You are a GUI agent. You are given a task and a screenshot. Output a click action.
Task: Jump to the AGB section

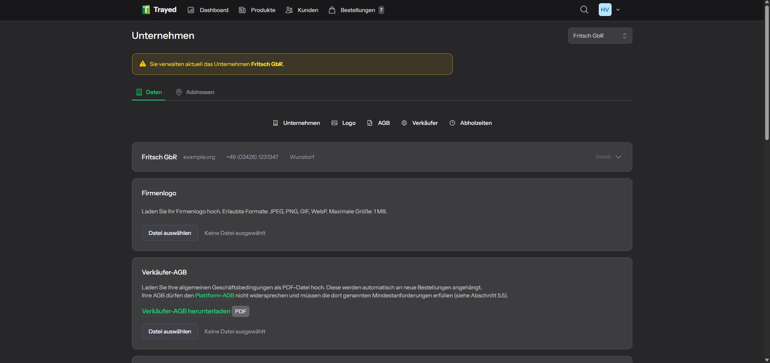click(x=378, y=123)
